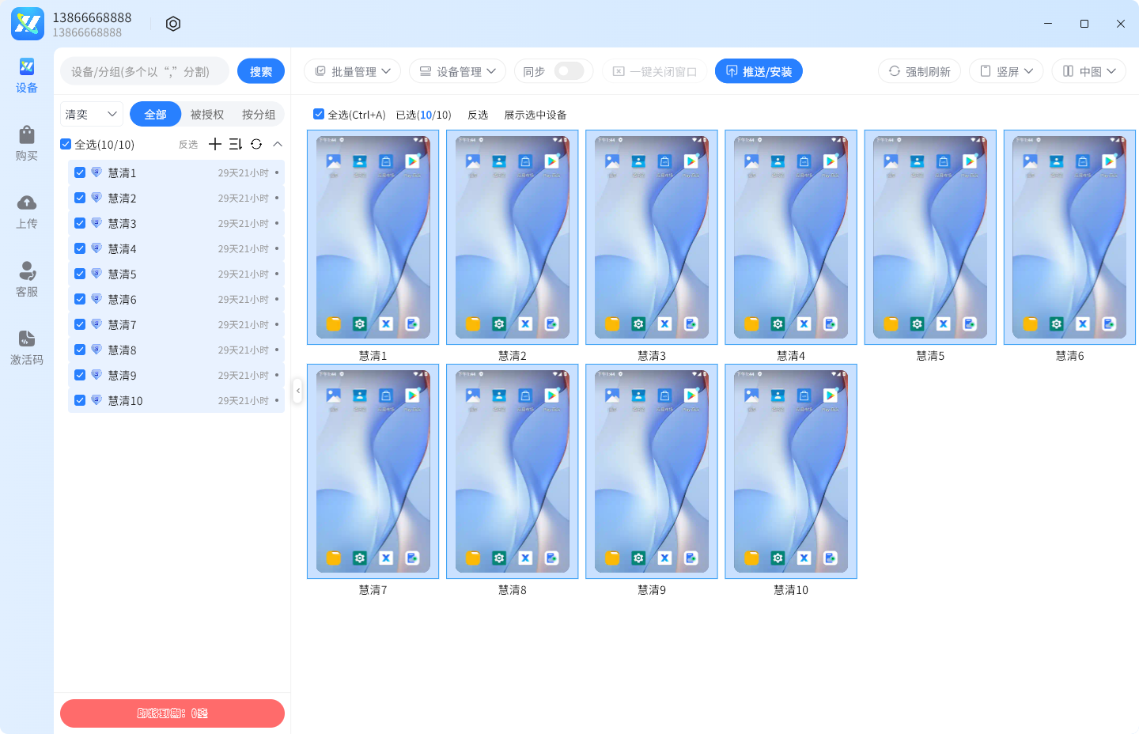Uncheck the 慧清4 device checkbox
Image resolution: width=1139 pixels, height=734 pixels.
point(80,248)
